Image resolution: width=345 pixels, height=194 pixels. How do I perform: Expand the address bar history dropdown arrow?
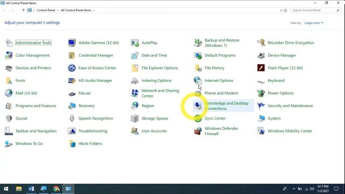point(281,10)
